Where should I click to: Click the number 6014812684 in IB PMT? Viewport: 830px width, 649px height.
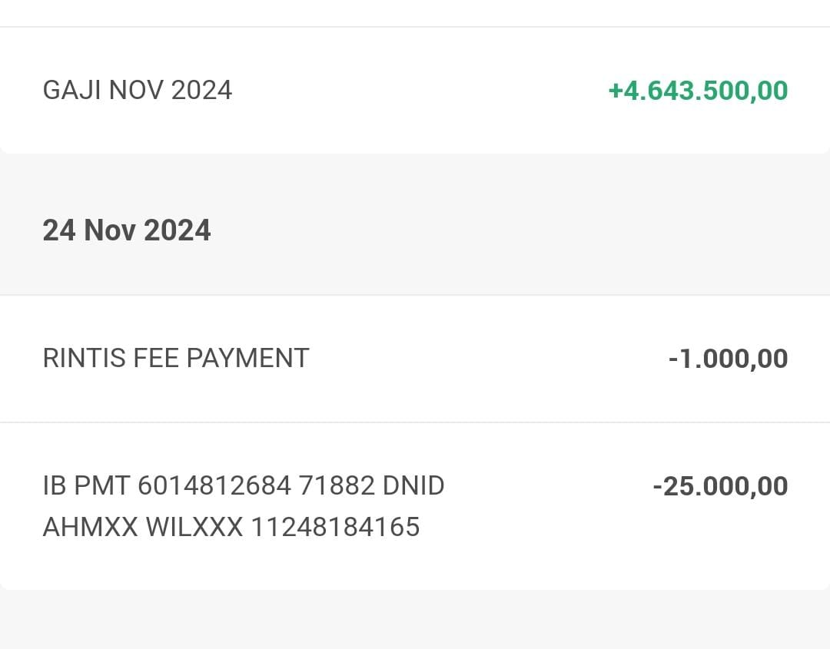pyautogui.click(x=214, y=485)
